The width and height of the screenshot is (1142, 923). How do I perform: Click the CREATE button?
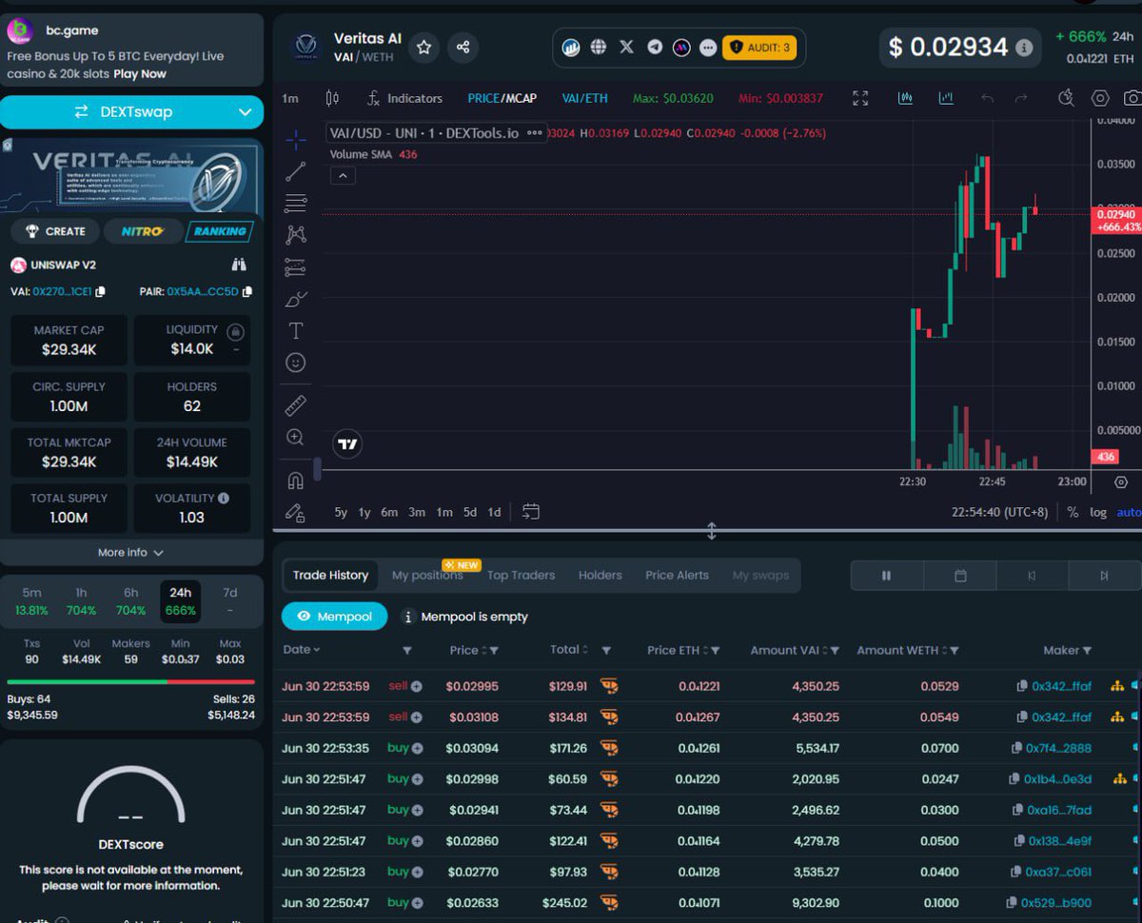tap(55, 231)
